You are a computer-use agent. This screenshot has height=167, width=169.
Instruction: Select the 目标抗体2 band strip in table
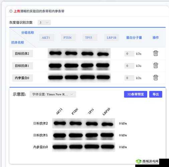[x=79, y=53]
